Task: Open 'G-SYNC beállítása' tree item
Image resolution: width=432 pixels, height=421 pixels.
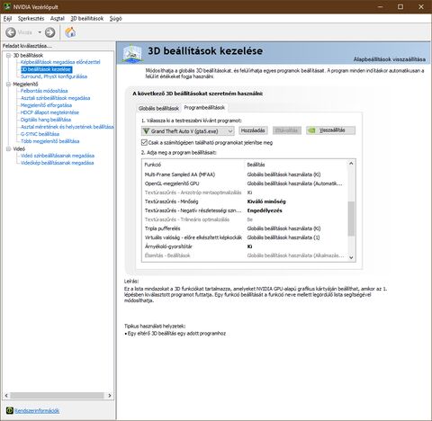Action: (40, 134)
